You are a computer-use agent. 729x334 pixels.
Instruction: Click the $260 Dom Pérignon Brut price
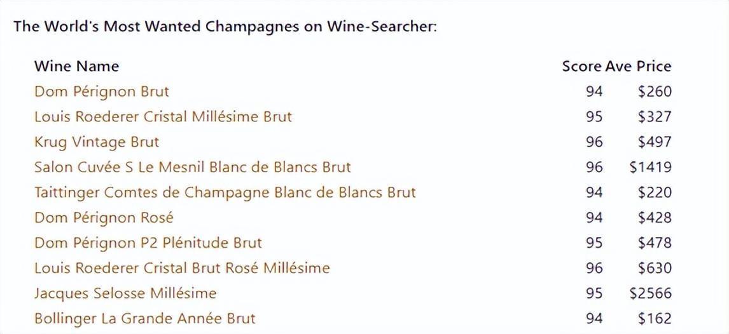coord(655,91)
